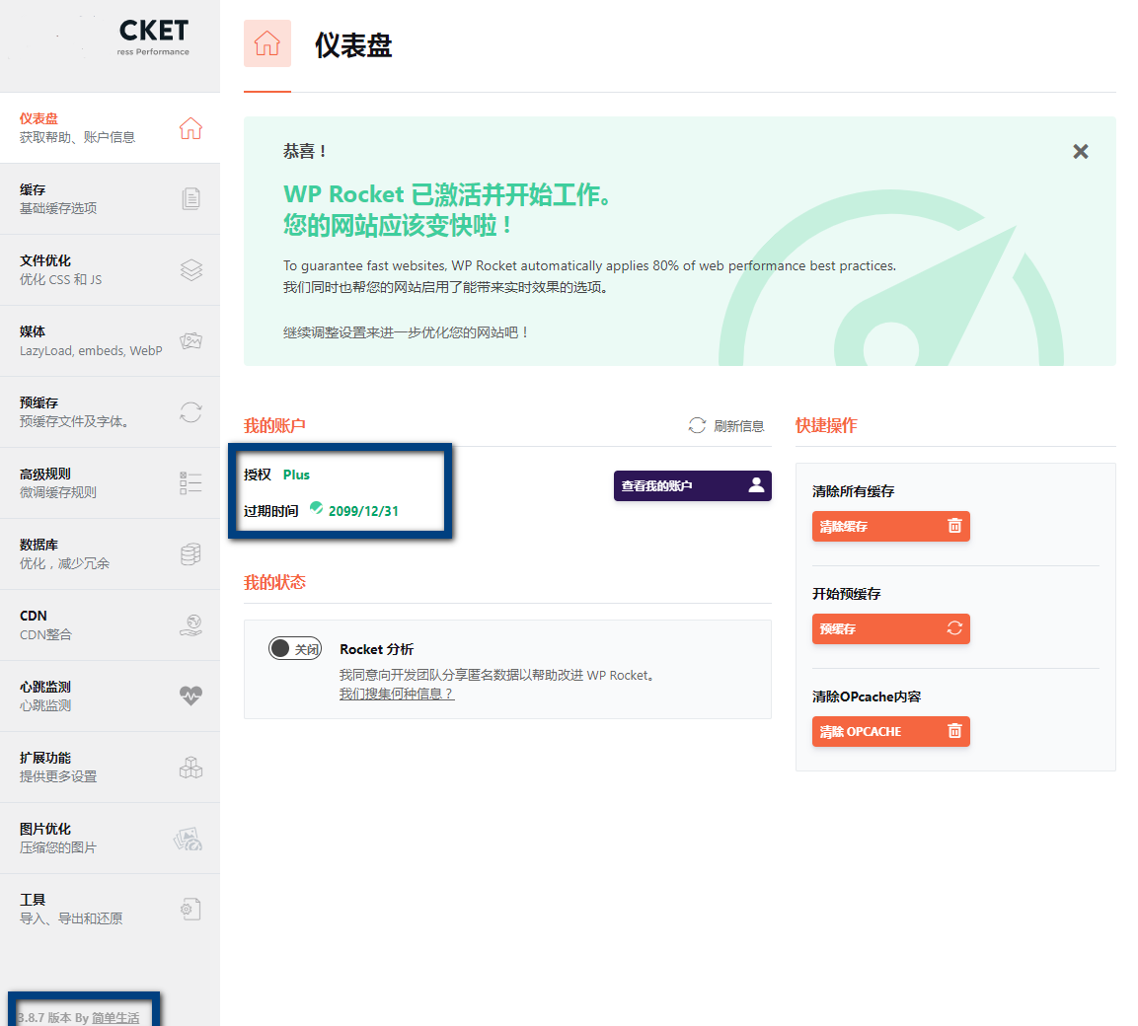This screenshot has height=1026, width=1138.
Task: Open 数据库 via database icon
Action: 190,554
